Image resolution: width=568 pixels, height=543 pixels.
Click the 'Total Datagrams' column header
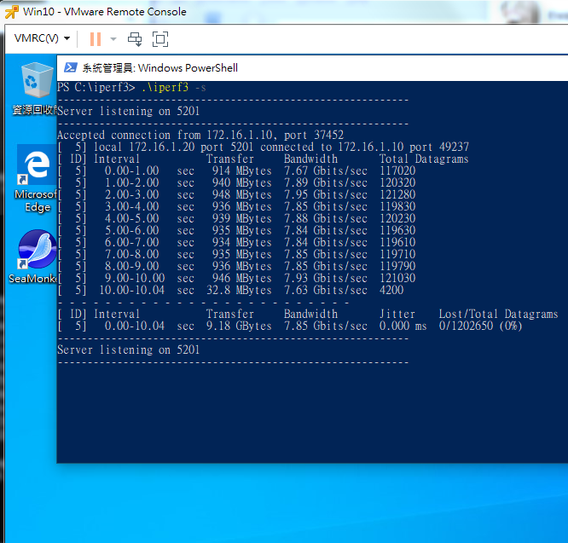click(x=424, y=159)
